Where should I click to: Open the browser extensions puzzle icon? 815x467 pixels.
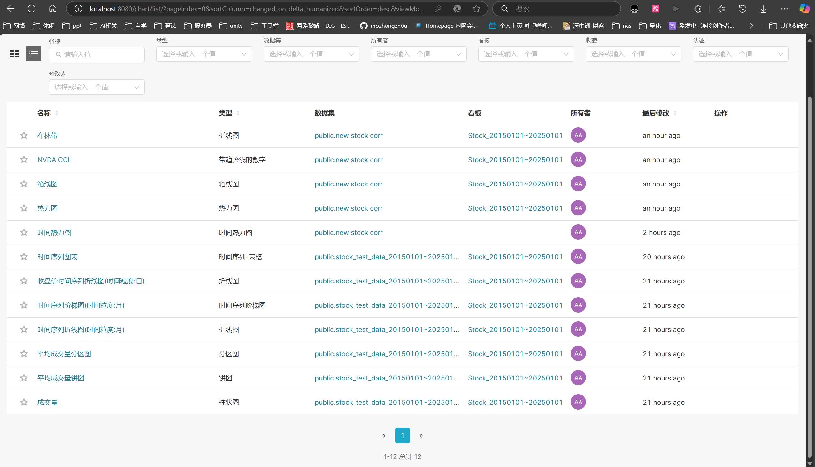tap(697, 9)
